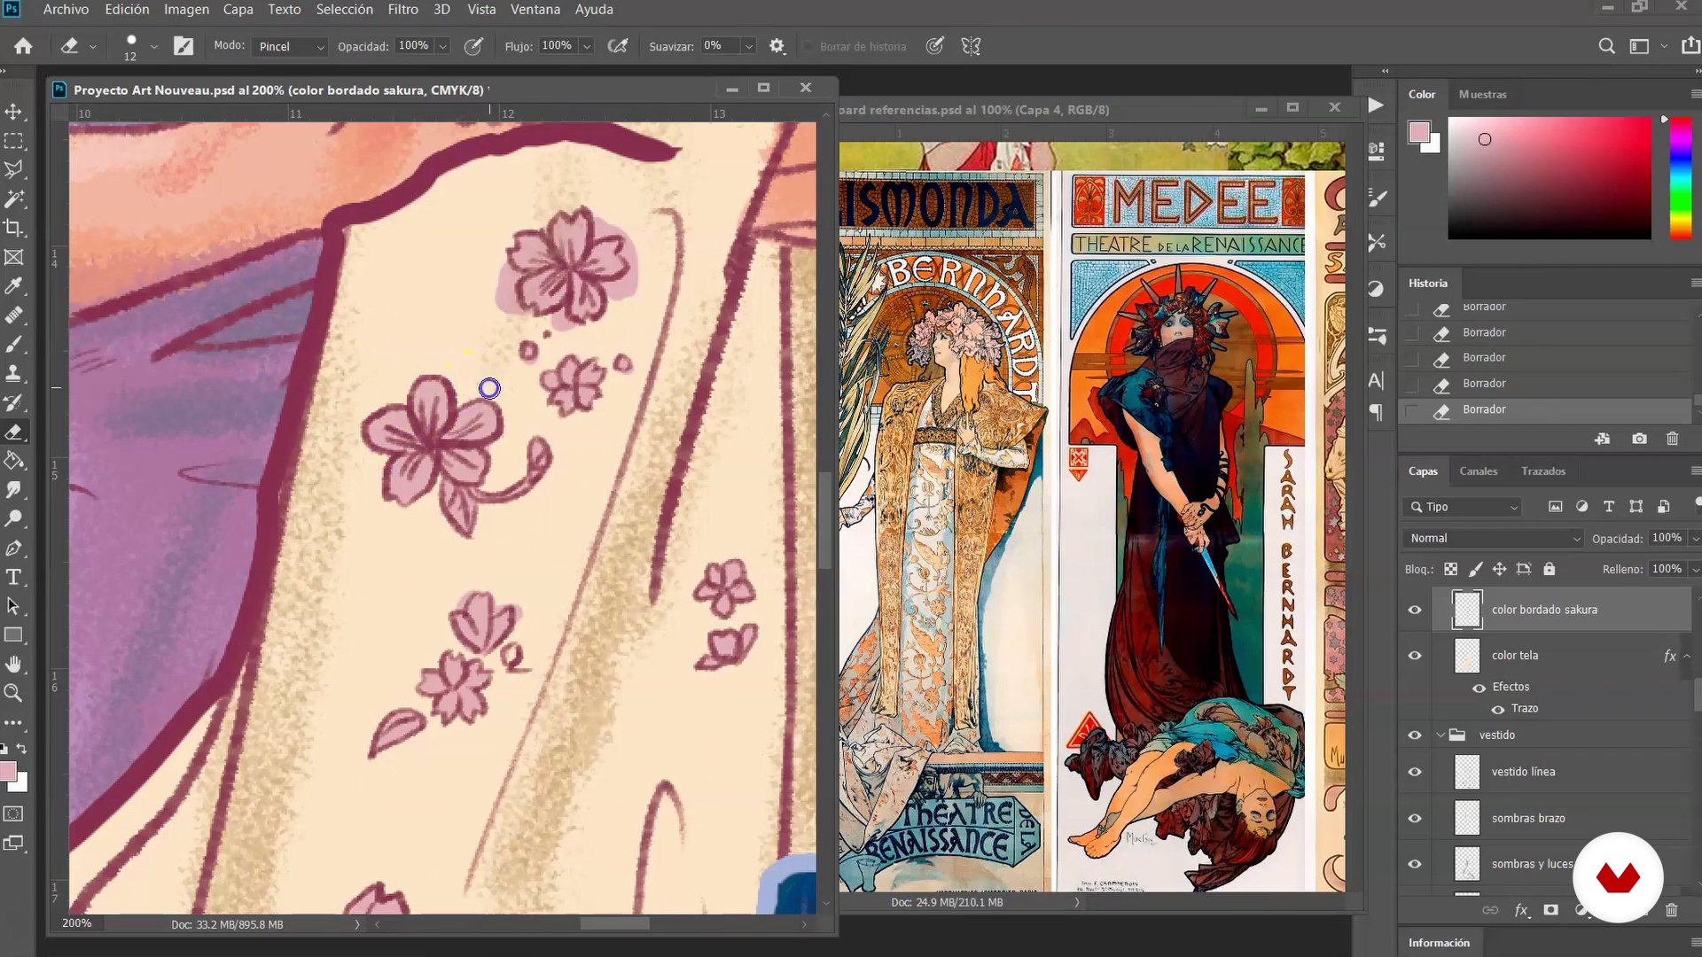This screenshot has height=957, width=1702.
Task: Select the Rectangular Marquee tool
Action: pyautogui.click(x=13, y=141)
